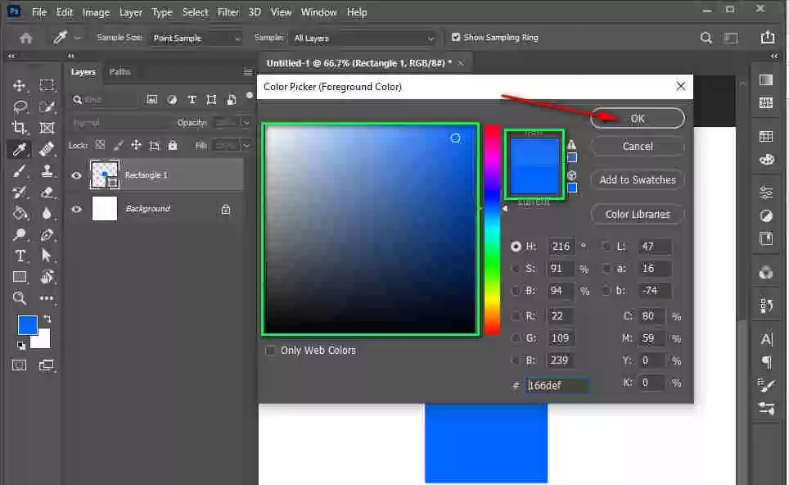This screenshot has height=485, width=789.
Task: Collapse the Layers panel group arrows
Action: (71, 56)
